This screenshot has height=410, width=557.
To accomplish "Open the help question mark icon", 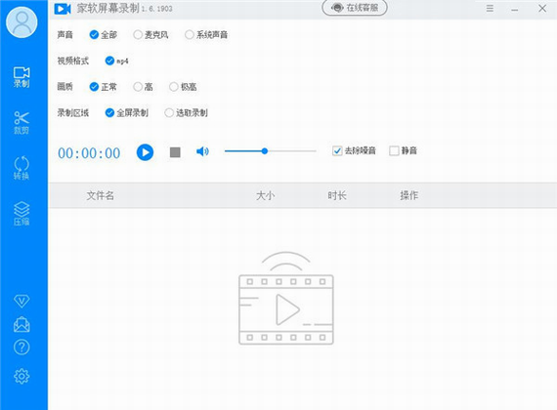I will click(x=21, y=348).
